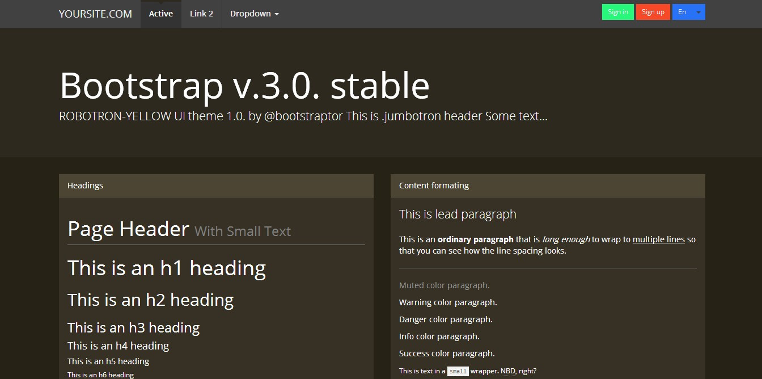
Task: Click the Headings panel title bar
Action: point(216,186)
